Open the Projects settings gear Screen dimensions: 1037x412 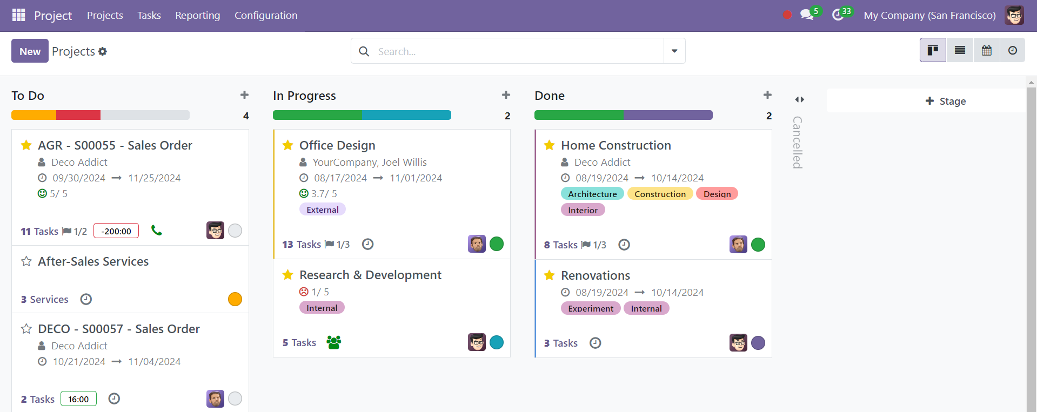pos(103,51)
